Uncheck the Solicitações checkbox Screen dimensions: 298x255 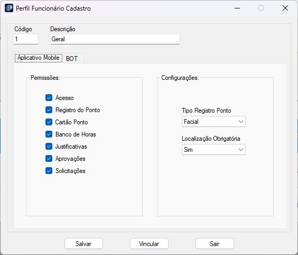tap(49, 171)
